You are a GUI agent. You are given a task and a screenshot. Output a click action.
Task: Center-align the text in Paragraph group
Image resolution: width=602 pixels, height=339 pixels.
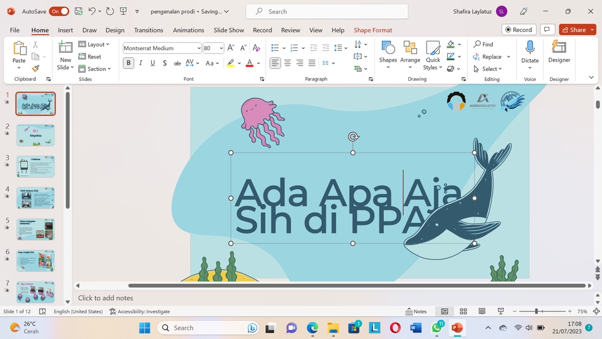(x=287, y=63)
